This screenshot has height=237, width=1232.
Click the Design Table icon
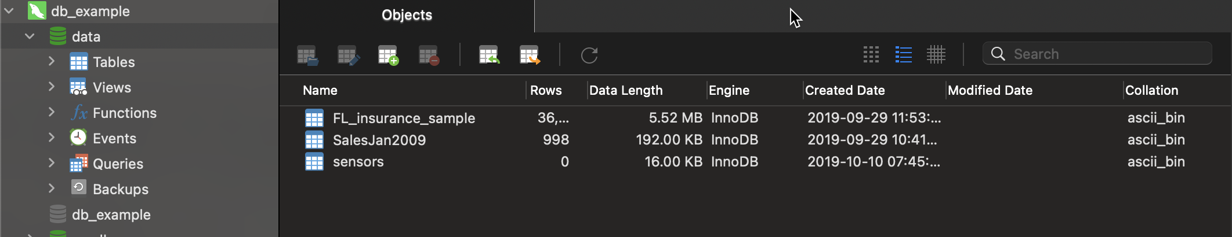tap(348, 55)
